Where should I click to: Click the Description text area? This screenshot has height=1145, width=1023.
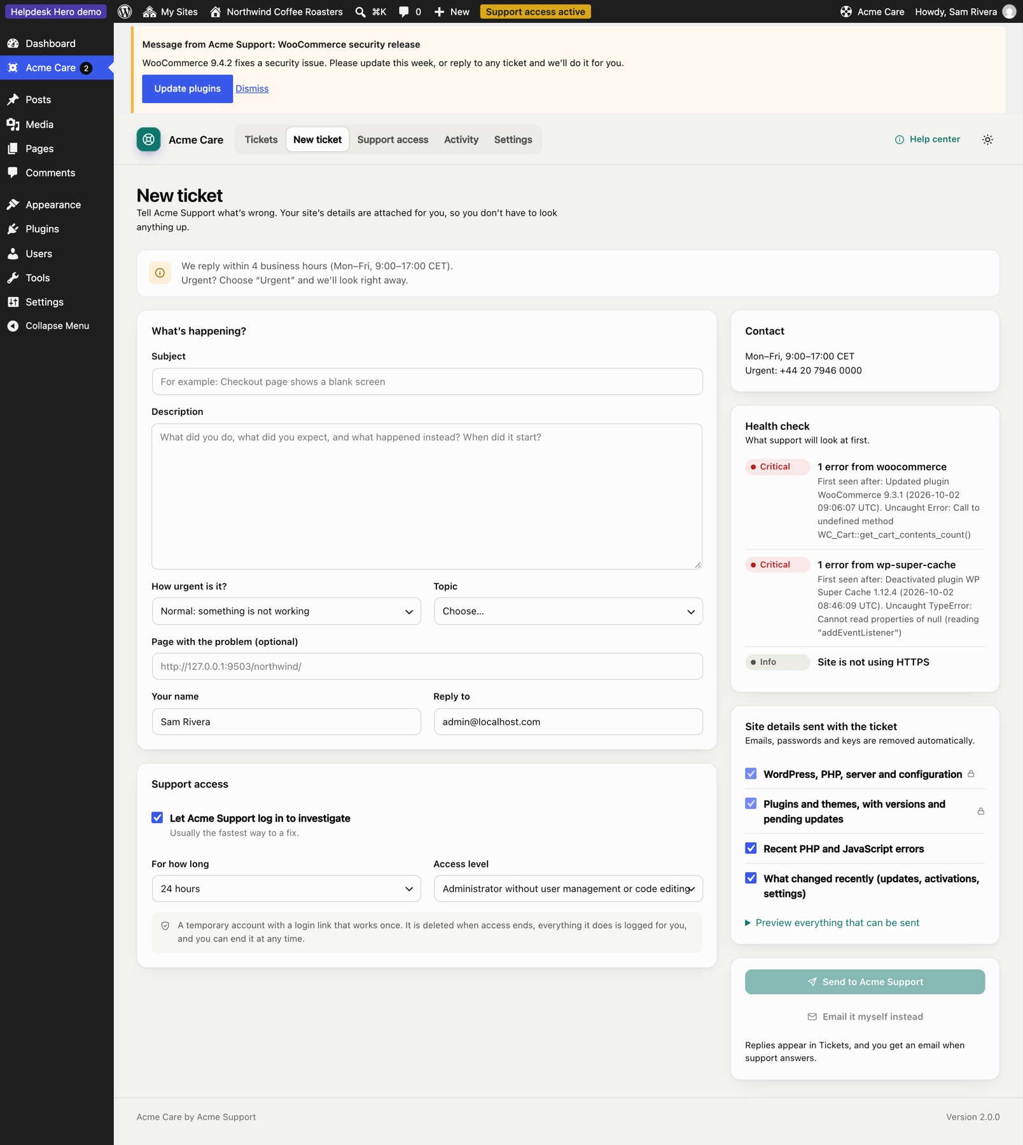coord(427,496)
